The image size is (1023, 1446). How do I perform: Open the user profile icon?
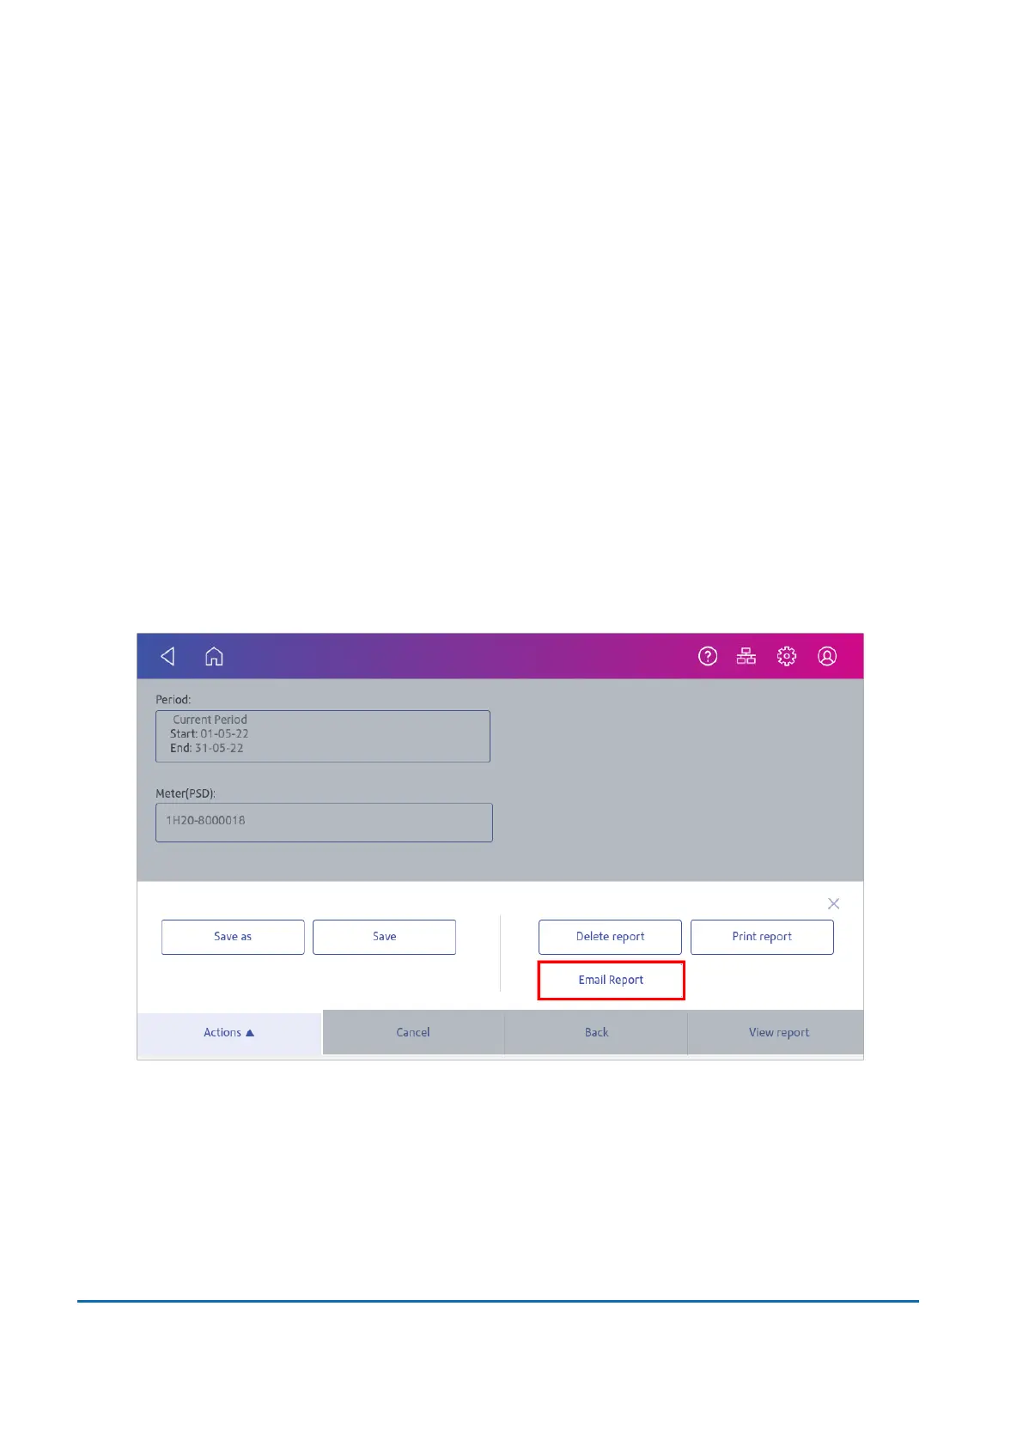(827, 656)
